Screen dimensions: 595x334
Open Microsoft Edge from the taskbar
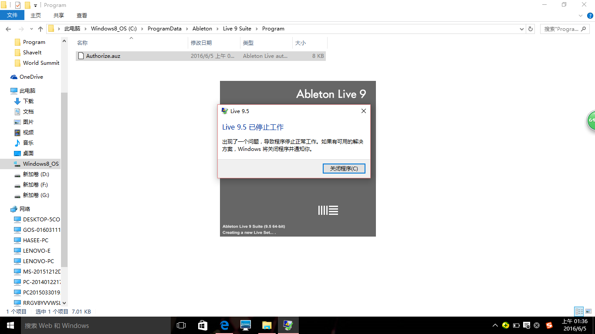coord(224,325)
